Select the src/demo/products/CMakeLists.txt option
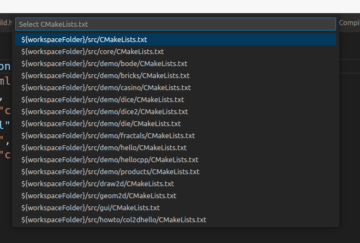360x243 pixels. 110,172
